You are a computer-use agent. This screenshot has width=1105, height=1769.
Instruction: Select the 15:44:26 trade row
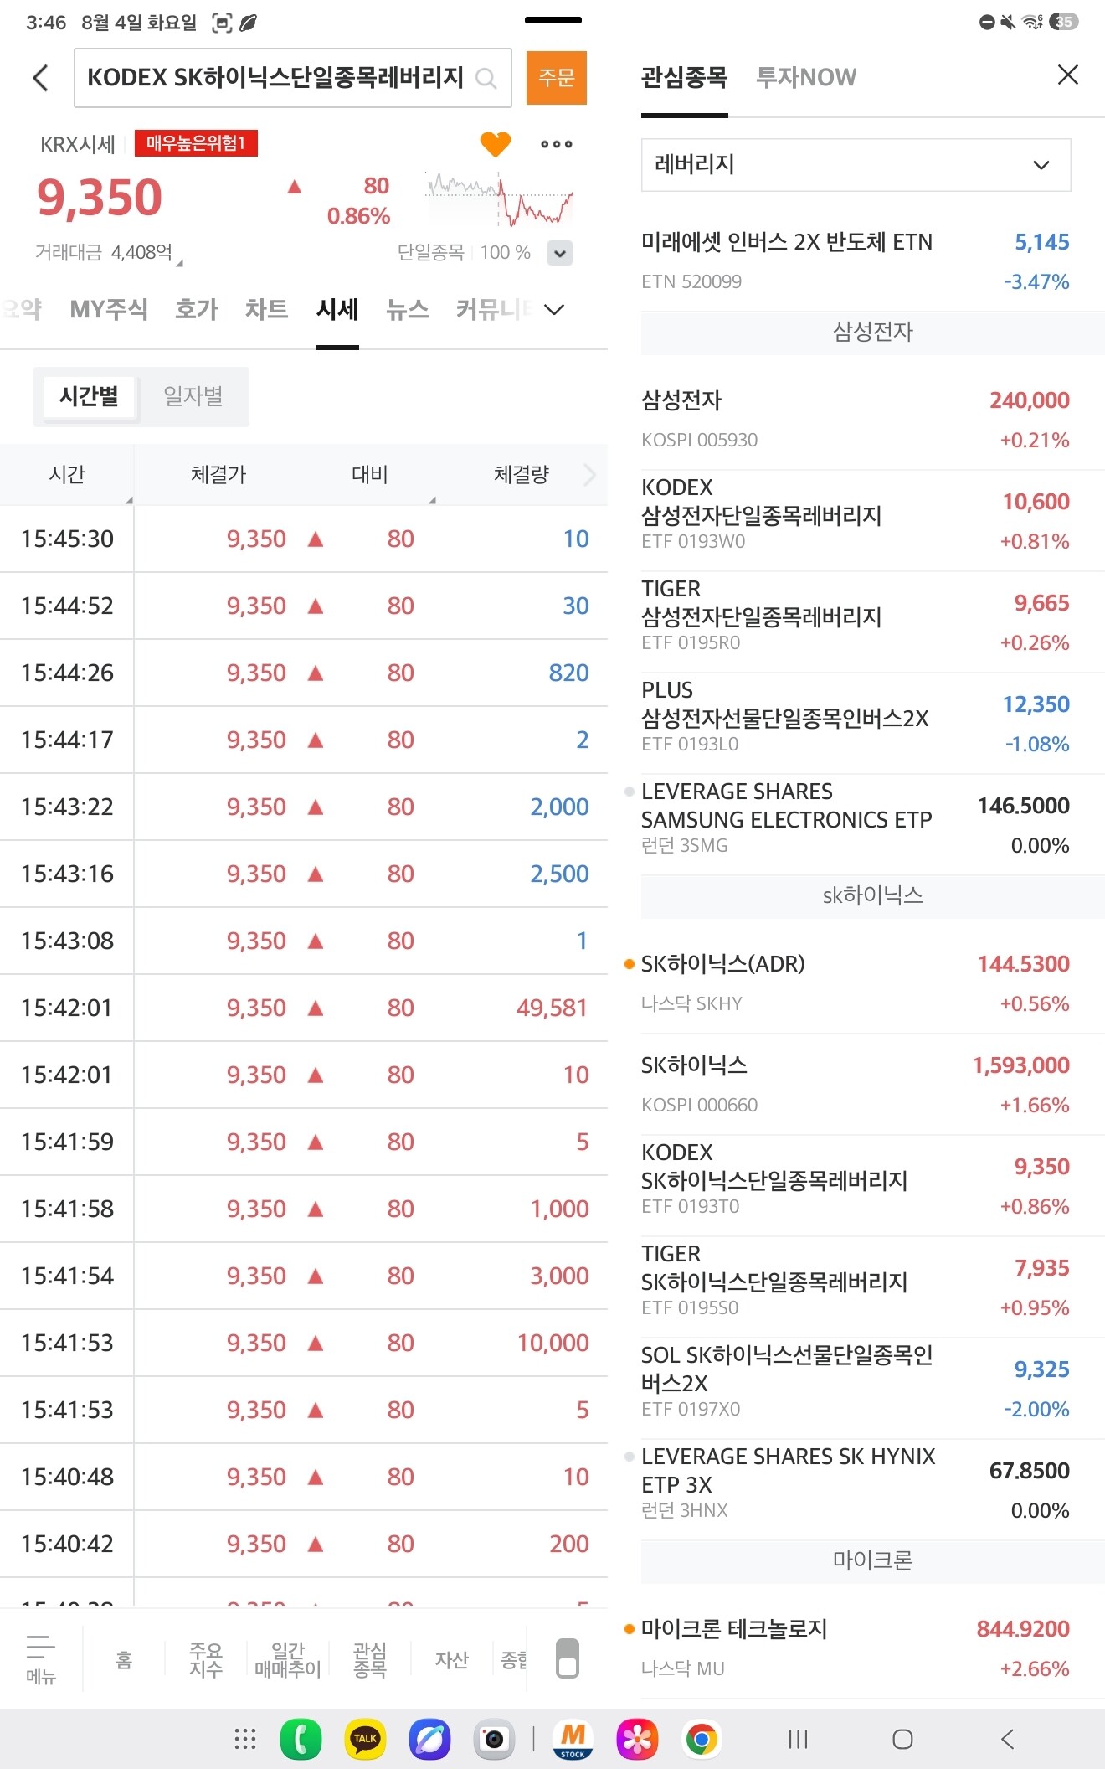click(304, 673)
